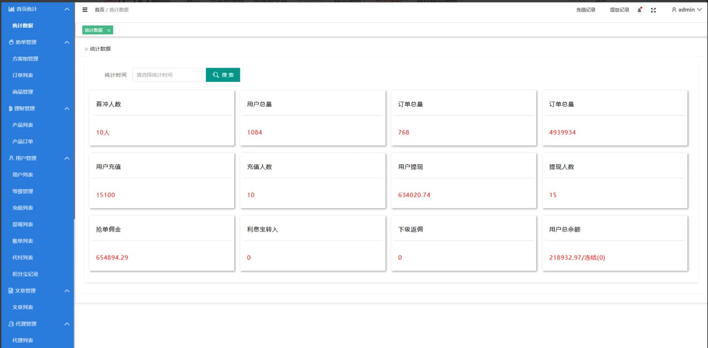Click the coin icon beside 理财管理
The width and height of the screenshot is (708, 348).
(x=10, y=109)
